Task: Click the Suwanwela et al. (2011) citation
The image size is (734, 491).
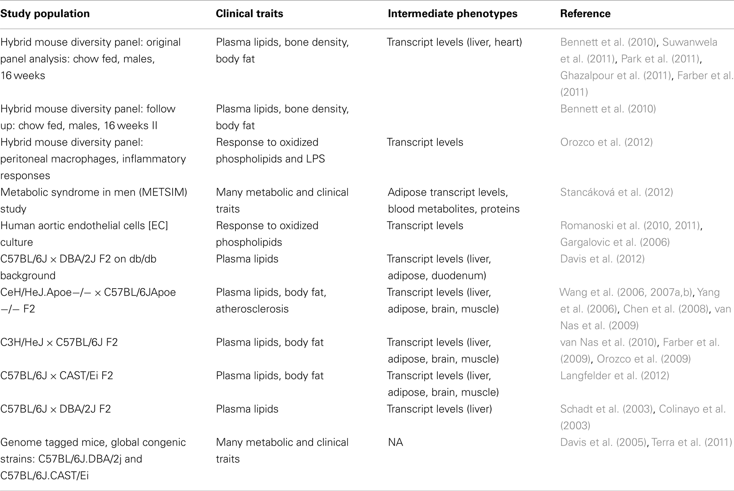Action: pyautogui.click(x=639, y=50)
